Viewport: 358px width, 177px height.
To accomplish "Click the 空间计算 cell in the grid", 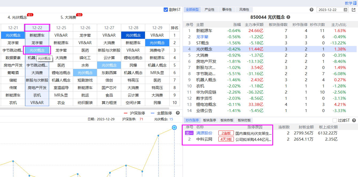I will [x=133, y=103].
